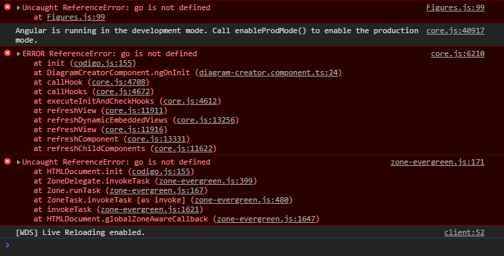Click the console prompt input line
504x256 pixels.
[252, 245]
